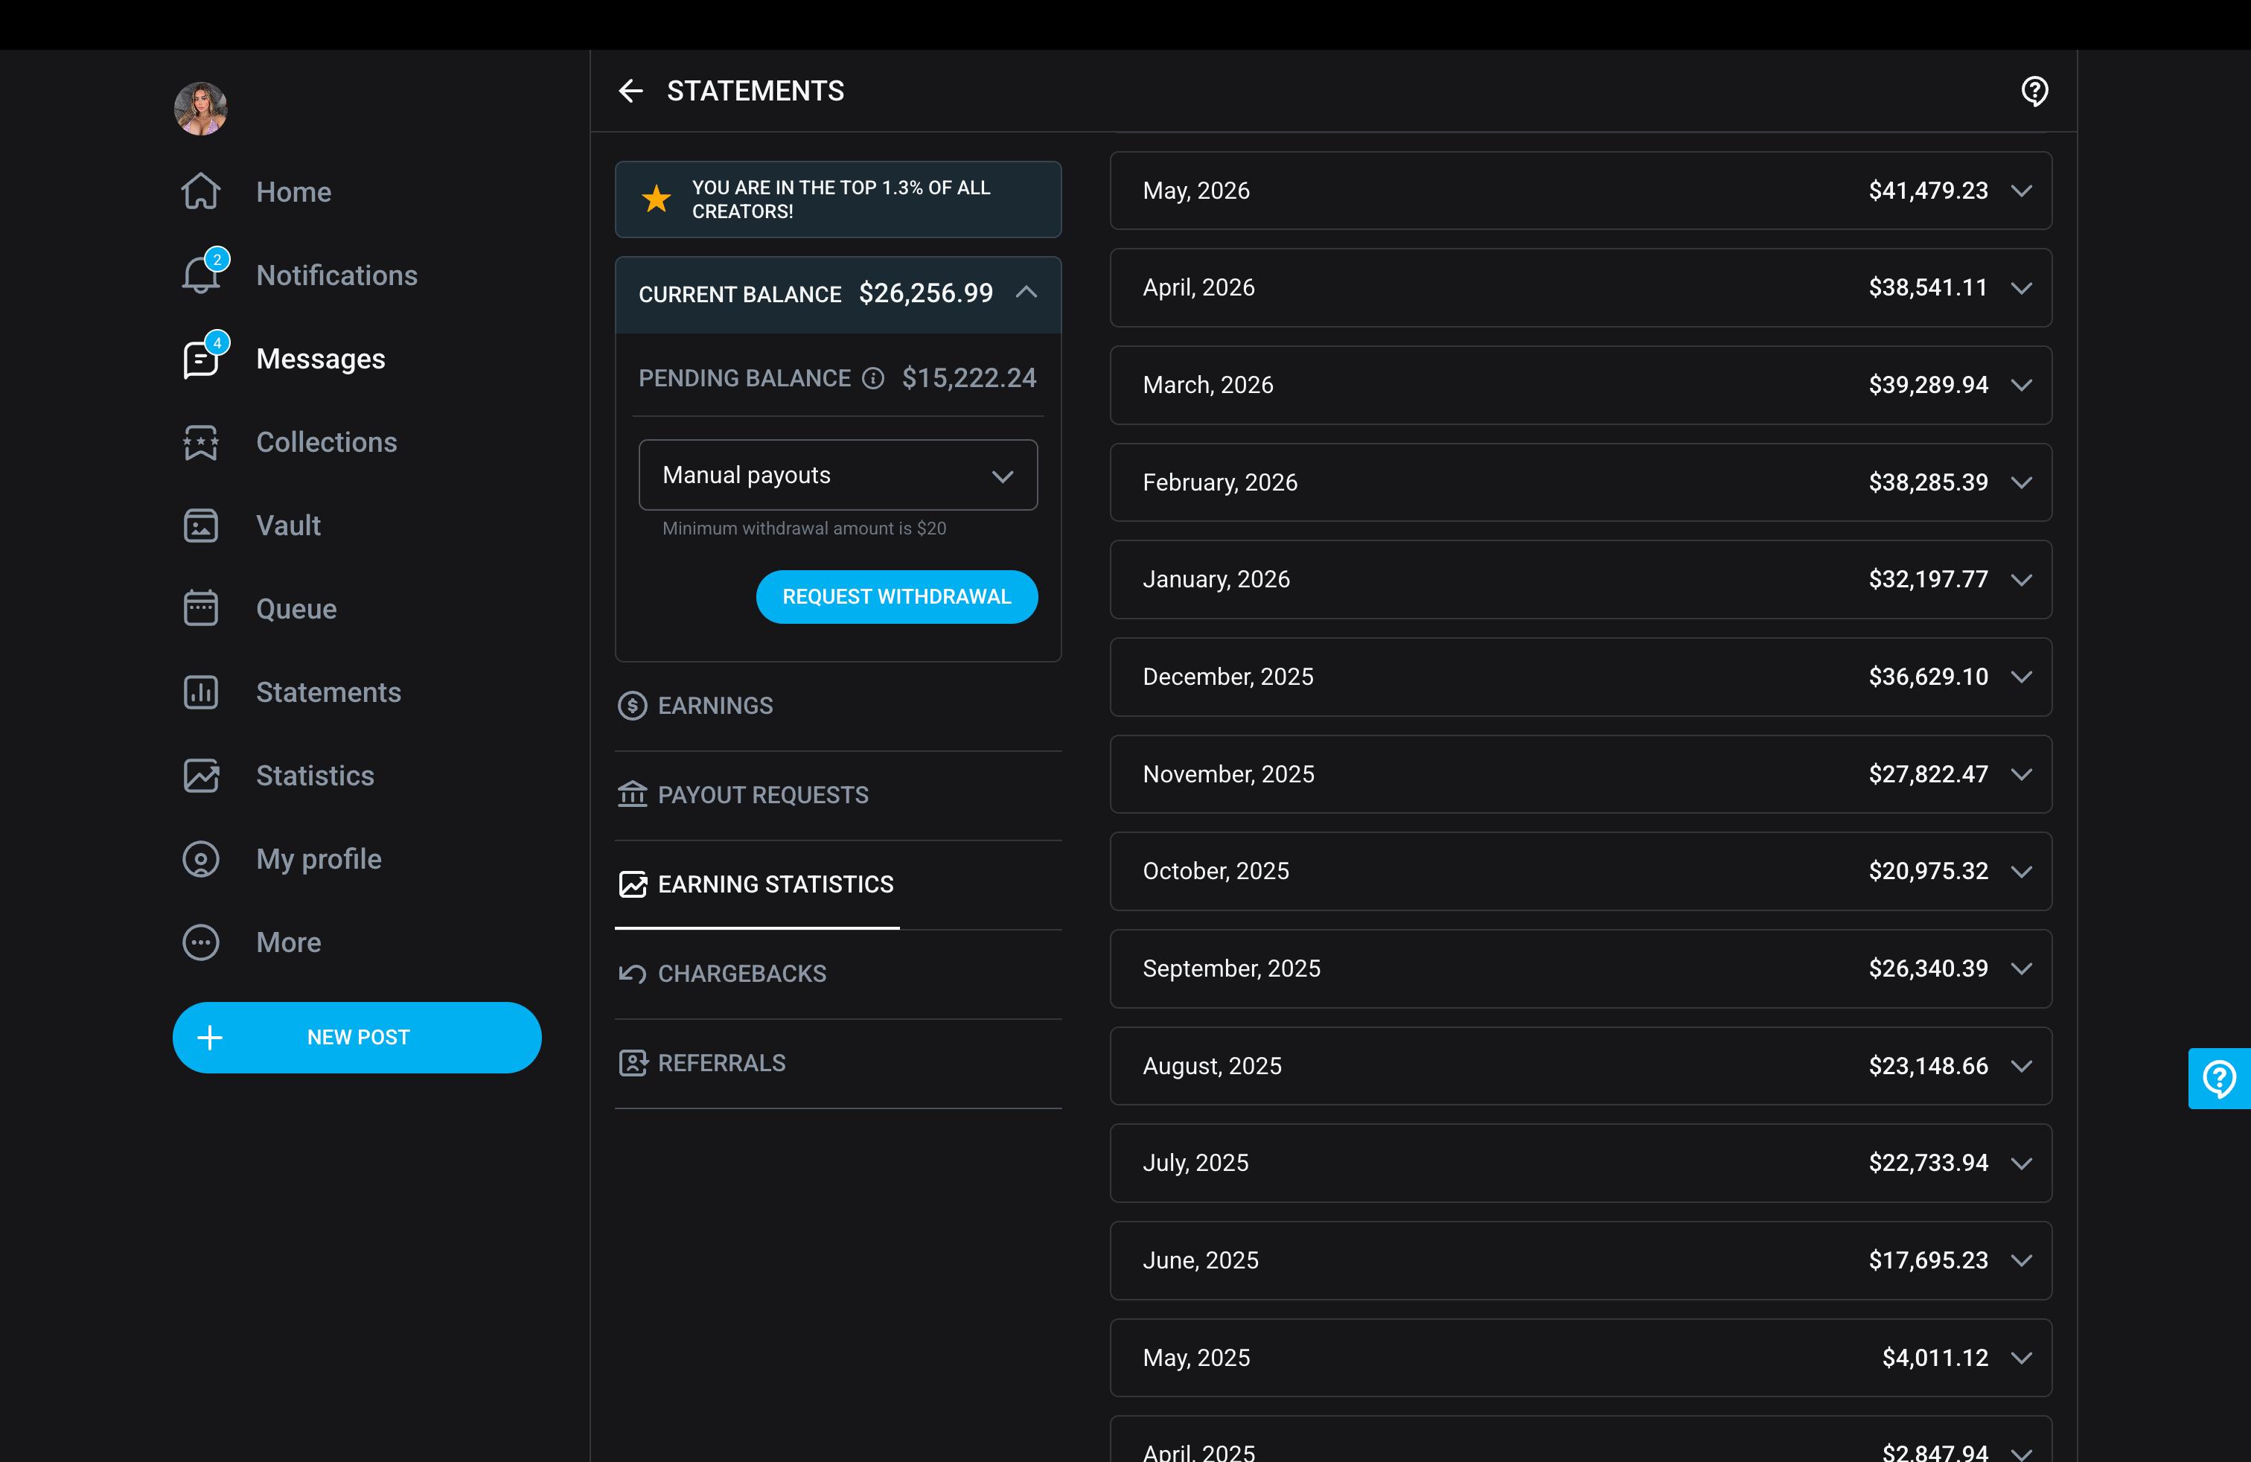This screenshot has width=2251, height=1462.
Task: Click profile avatar picture
Action: click(200, 108)
